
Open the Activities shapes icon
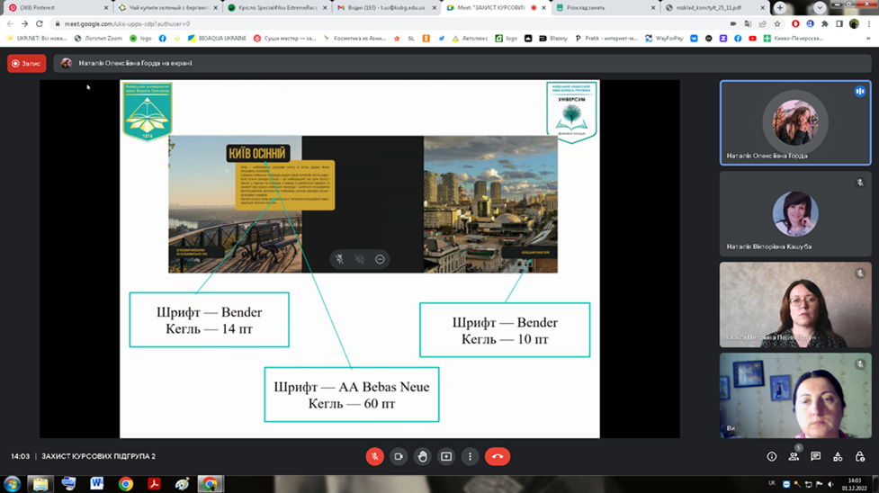point(838,457)
